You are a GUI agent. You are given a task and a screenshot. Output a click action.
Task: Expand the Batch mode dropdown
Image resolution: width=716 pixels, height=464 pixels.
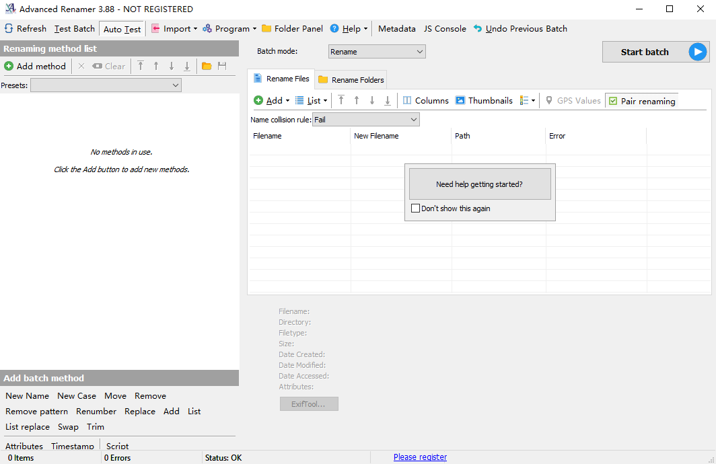pos(377,52)
